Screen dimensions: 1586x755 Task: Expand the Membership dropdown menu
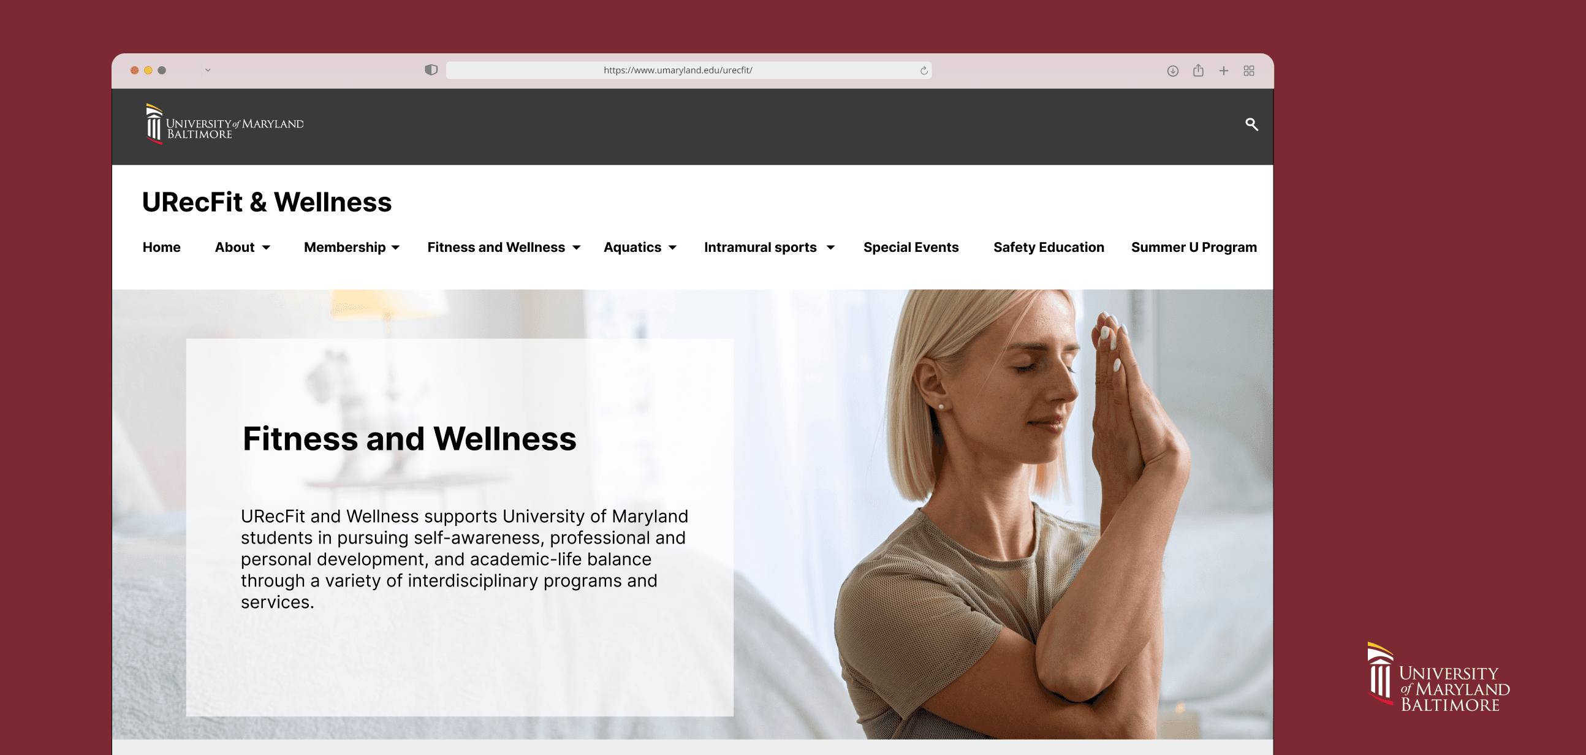click(x=352, y=247)
